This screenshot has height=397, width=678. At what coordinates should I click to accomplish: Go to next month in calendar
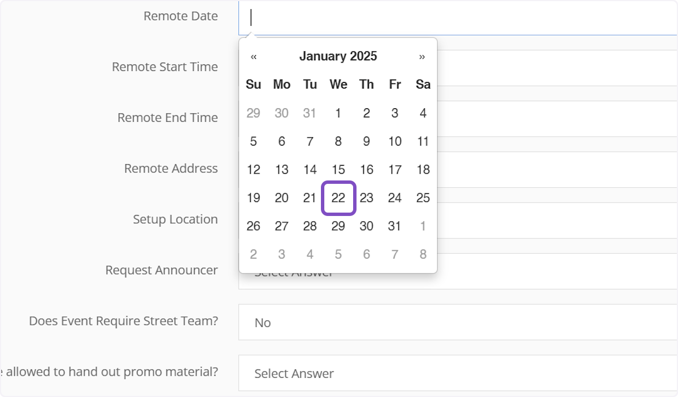pyautogui.click(x=422, y=56)
